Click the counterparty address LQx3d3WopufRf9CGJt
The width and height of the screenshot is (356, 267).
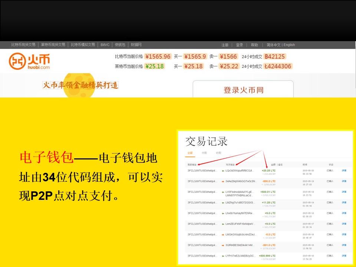coord(240,171)
